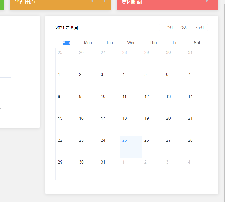The height and width of the screenshot is (202, 225).
Task: Select greyed September 3 cell
Action: pos(175,169)
